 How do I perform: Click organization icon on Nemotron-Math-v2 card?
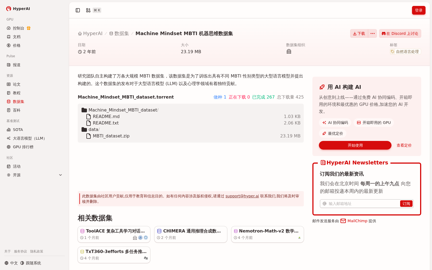(299, 238)
